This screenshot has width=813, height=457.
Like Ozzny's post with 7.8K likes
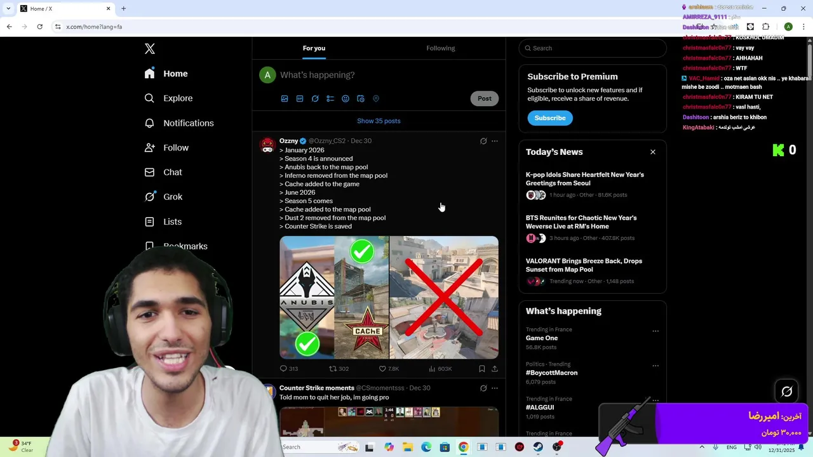[x=389, y=369]
